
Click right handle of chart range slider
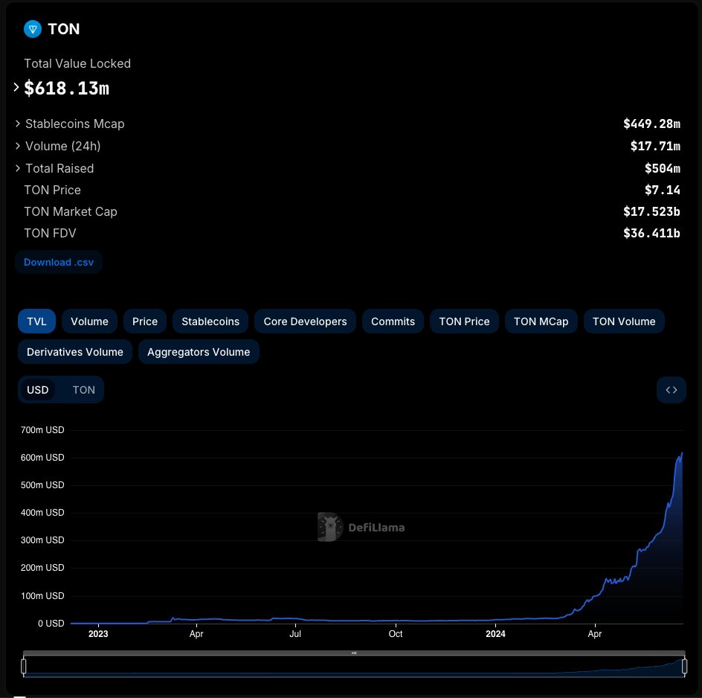pos(685,666)
